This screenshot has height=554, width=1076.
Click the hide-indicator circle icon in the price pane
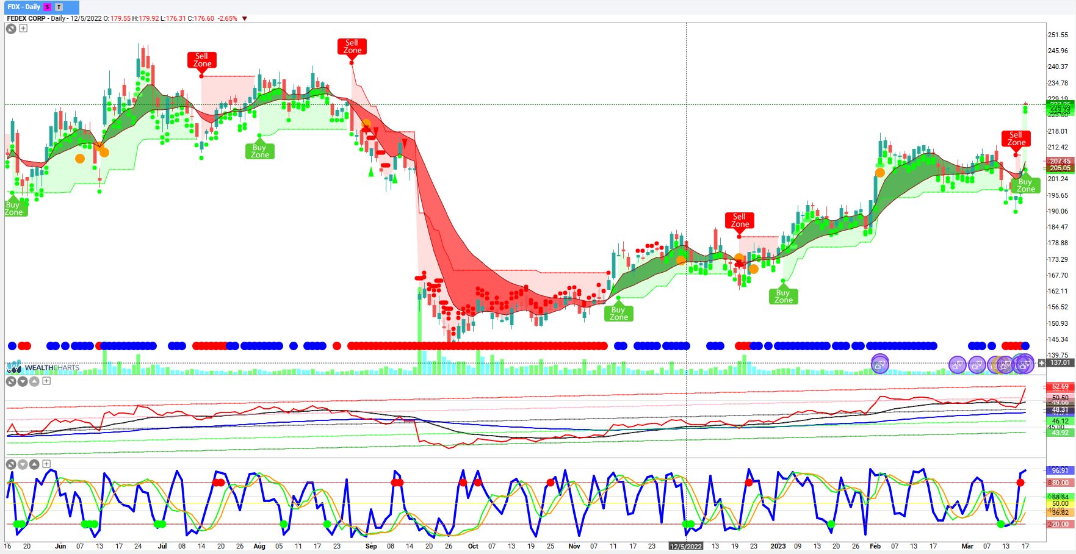click(x=11, y=28)
